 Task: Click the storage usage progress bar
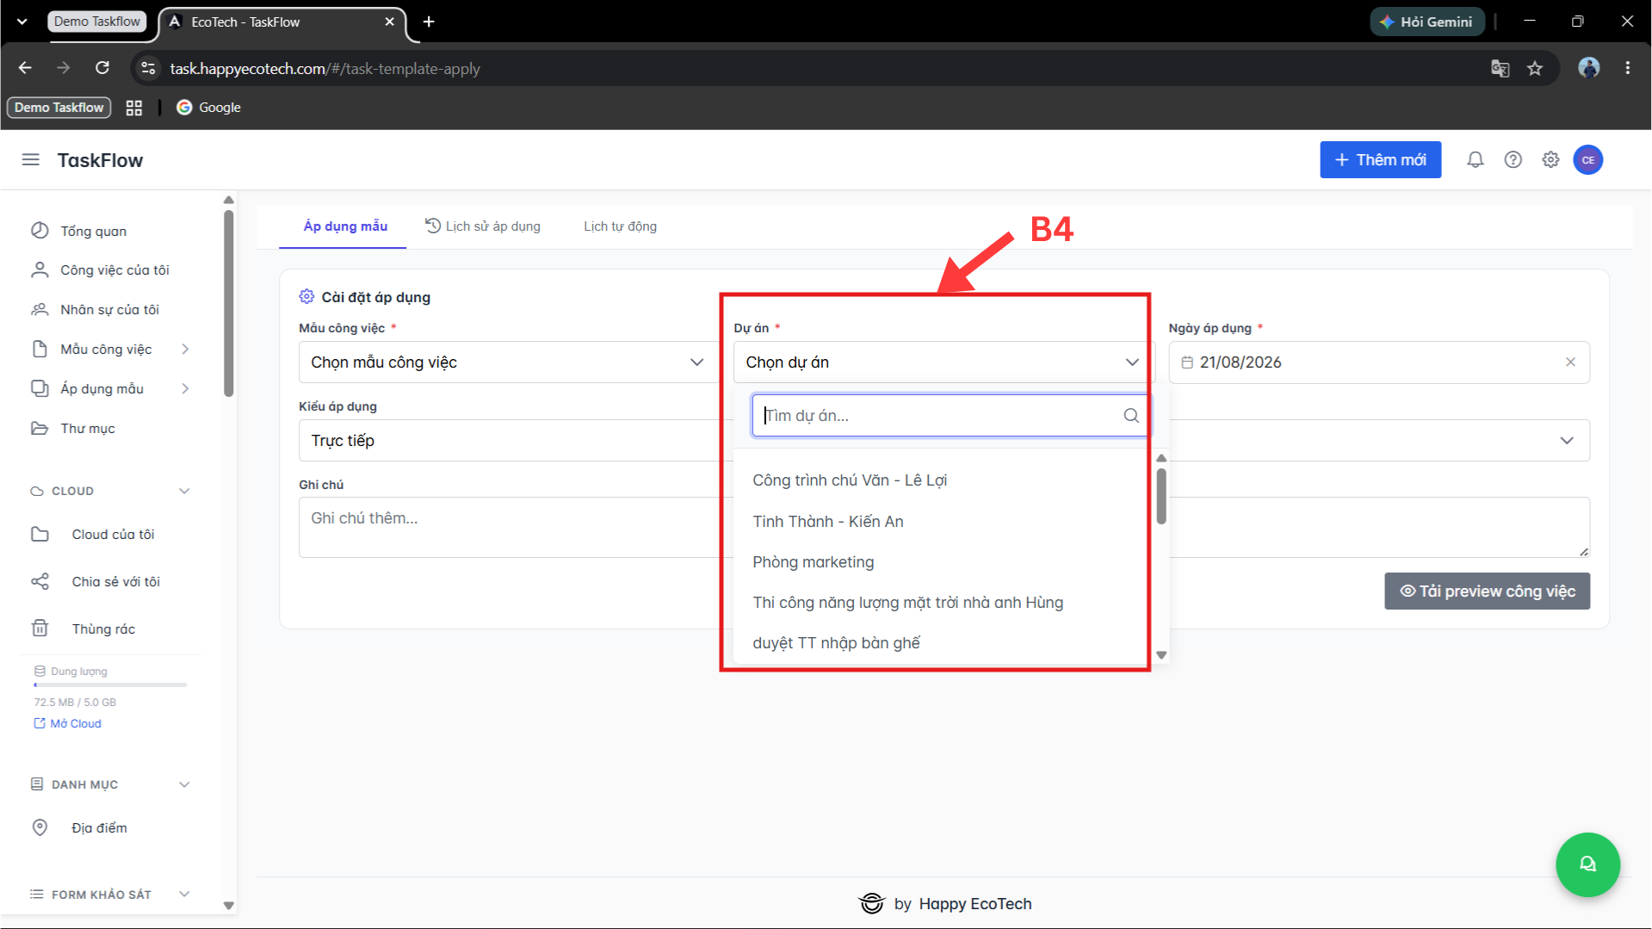110,685
